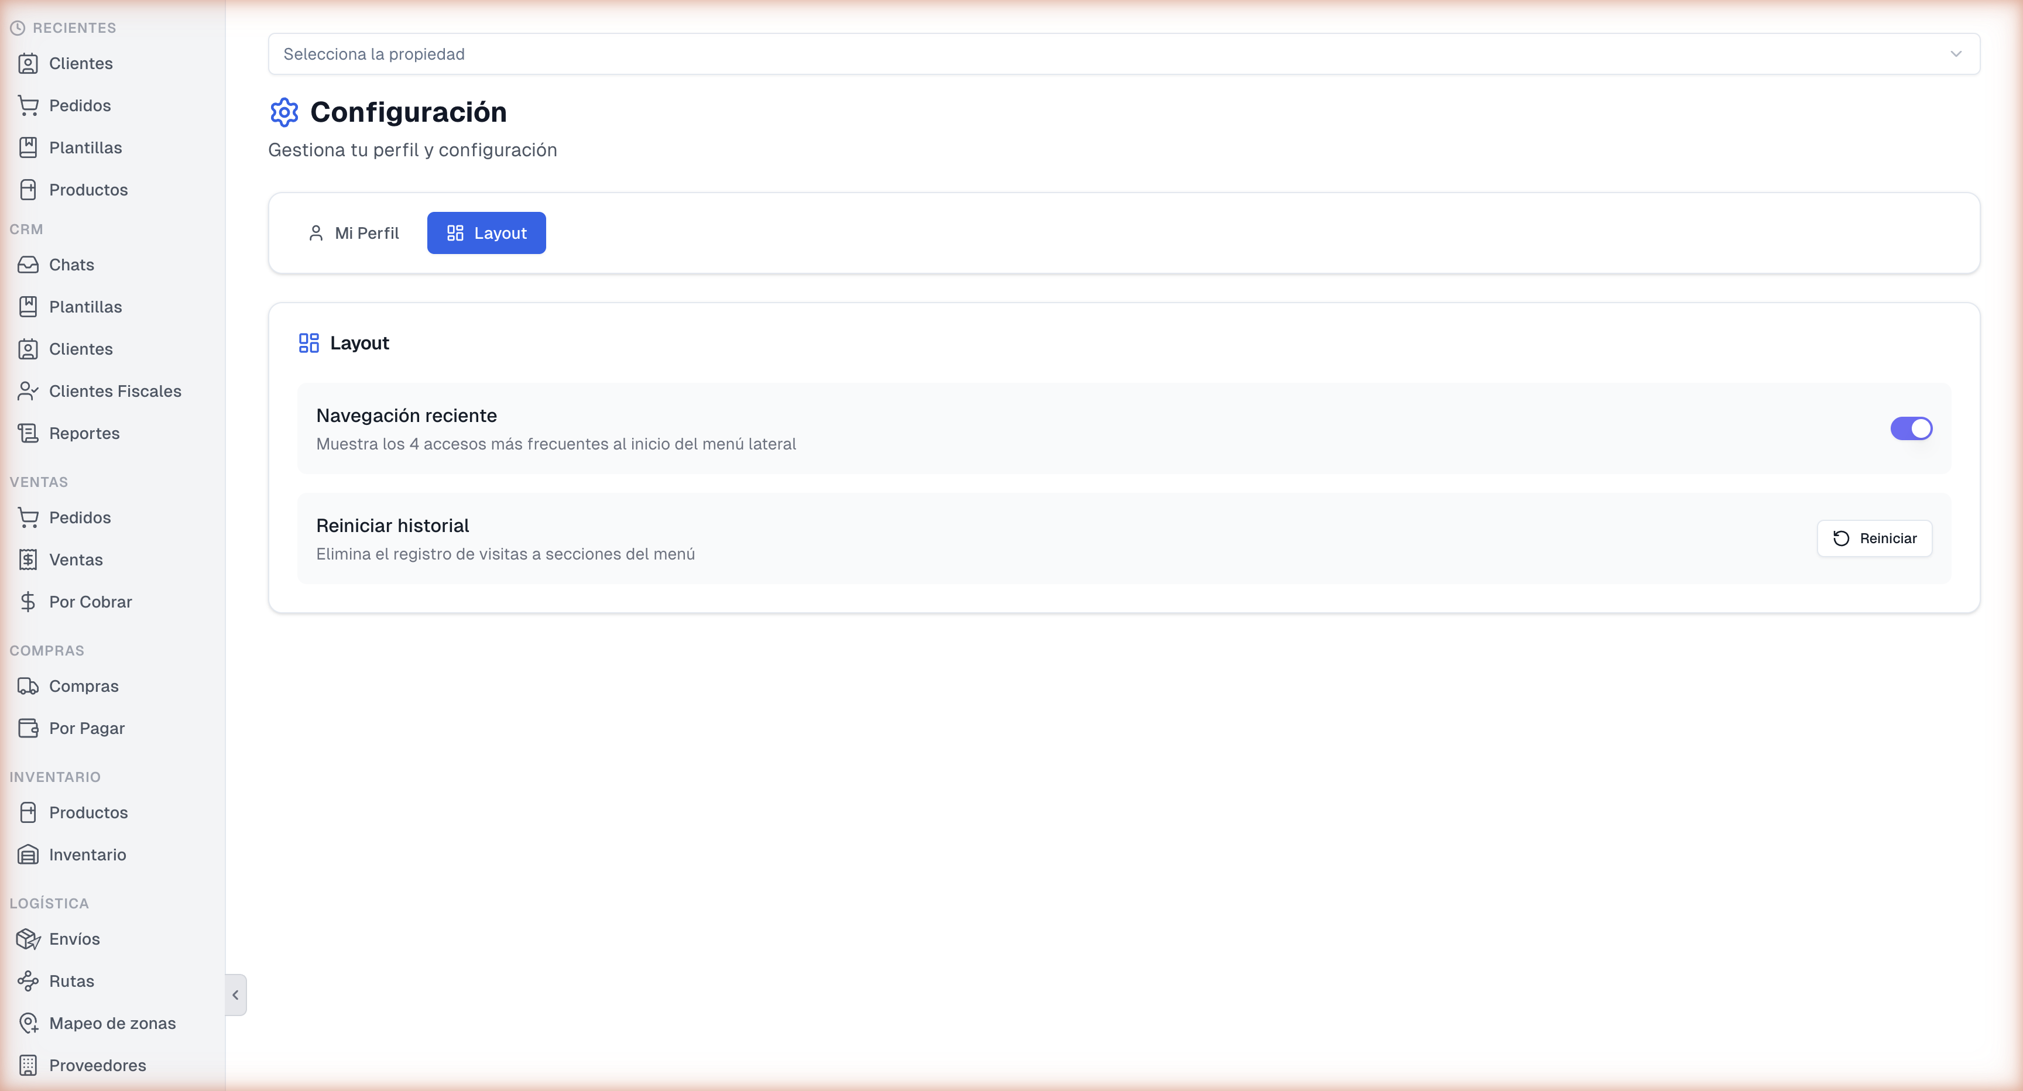2023x1091 pixels.
Task: Click the Reportes scroll icon
Action: tap(28, 434)
